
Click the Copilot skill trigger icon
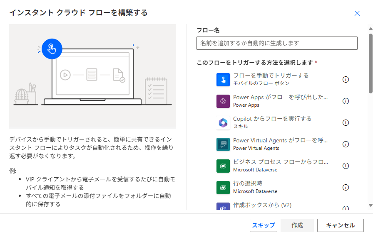tap(223, 123)
